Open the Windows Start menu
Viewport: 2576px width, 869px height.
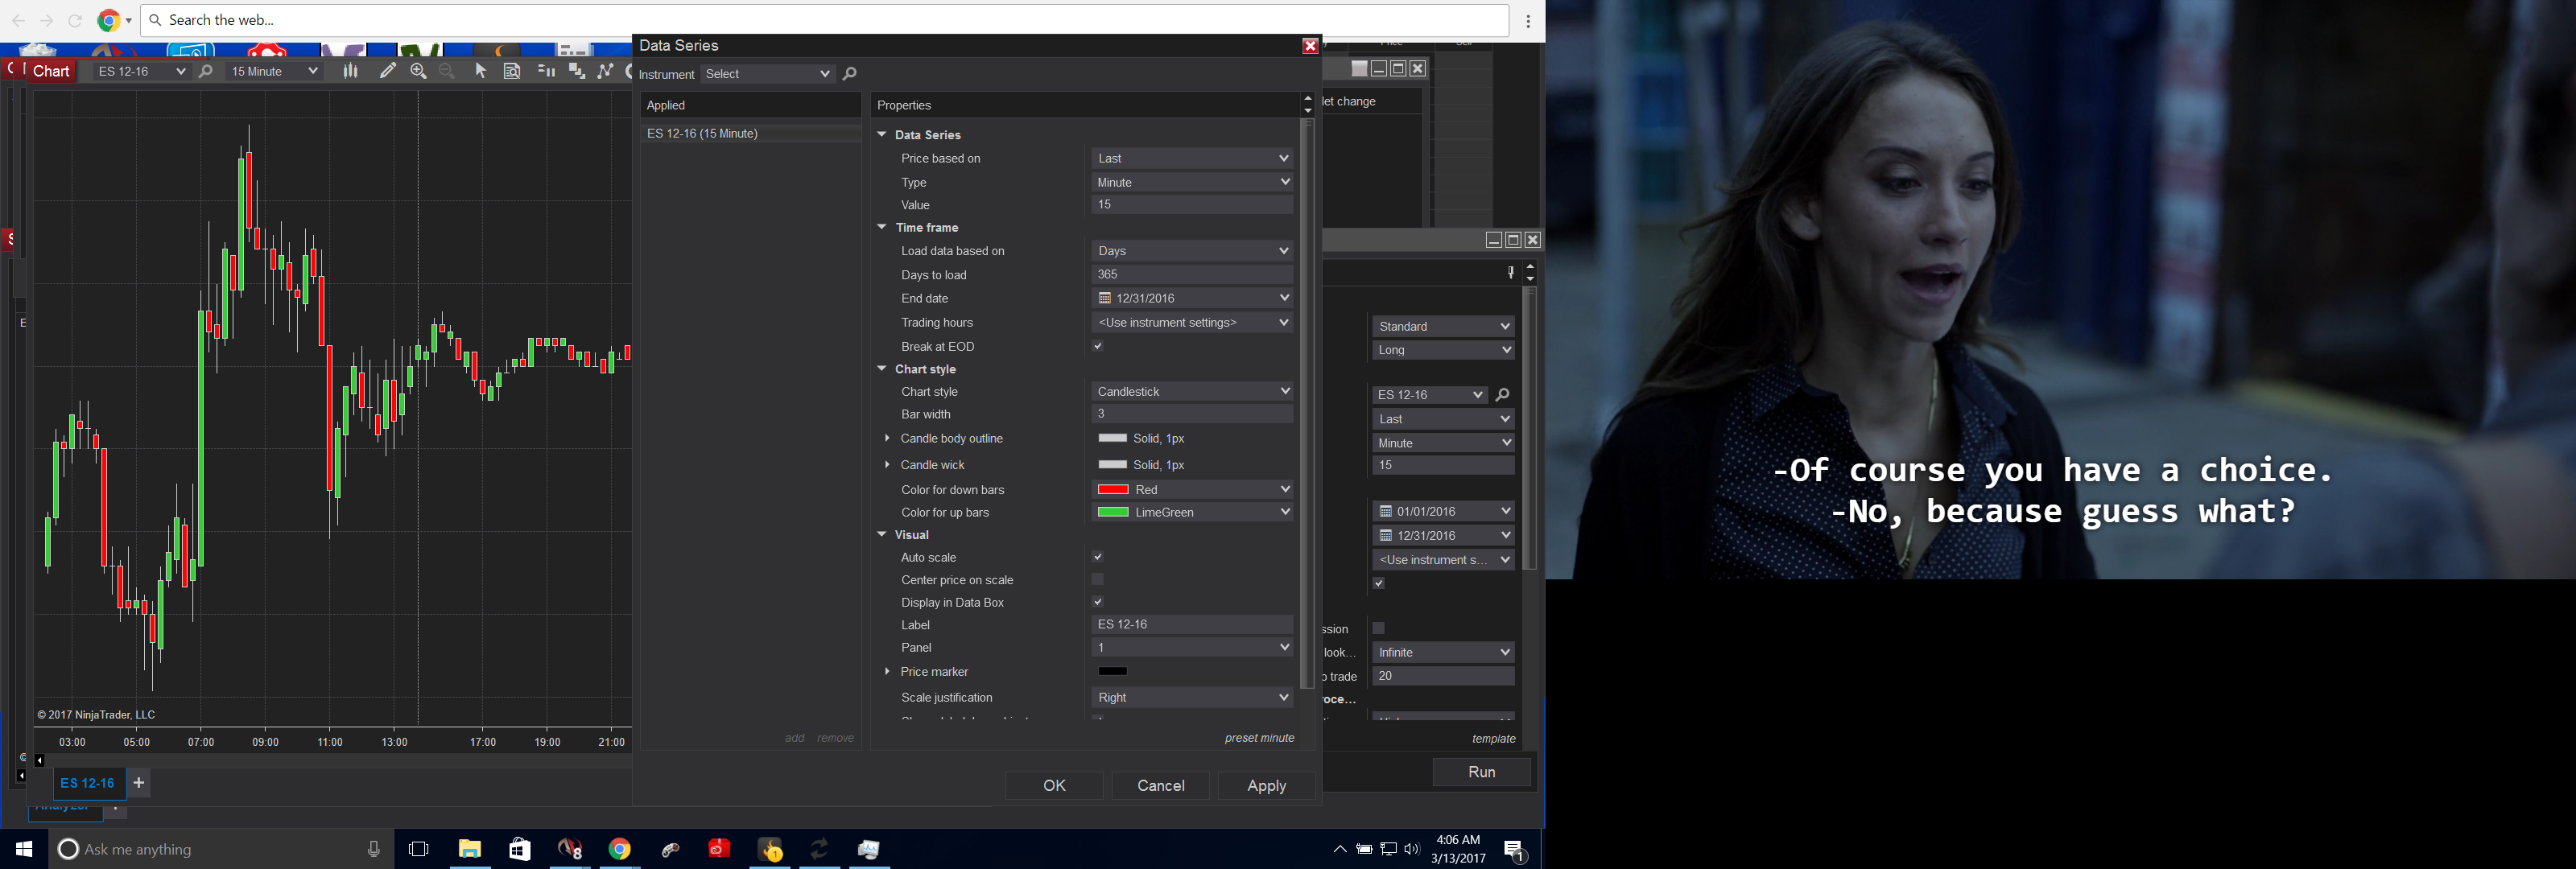click(x=24, y=849)
